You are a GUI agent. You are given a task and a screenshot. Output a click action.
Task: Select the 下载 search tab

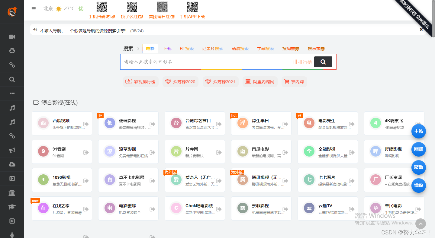(167, 49)
